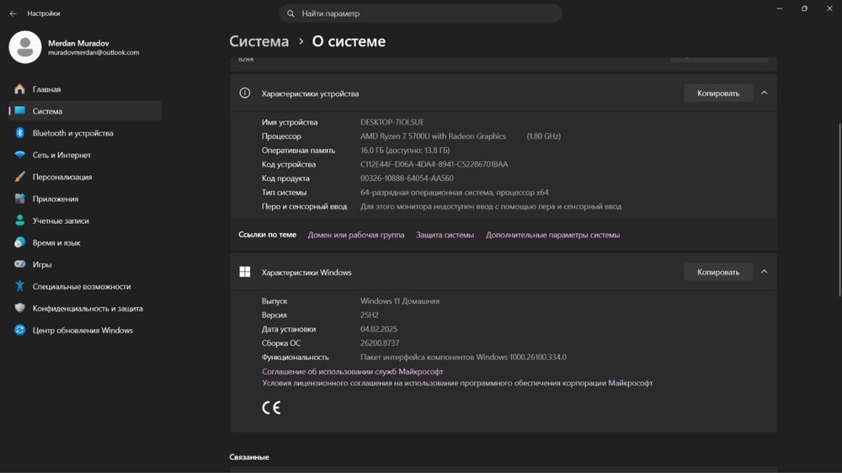This screenshot has height=473, width=842.
Task: Click the Accessibility figure icon
Action: 20,286
